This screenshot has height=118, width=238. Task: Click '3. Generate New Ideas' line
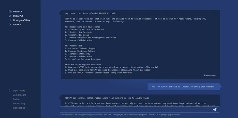(77, 35)
